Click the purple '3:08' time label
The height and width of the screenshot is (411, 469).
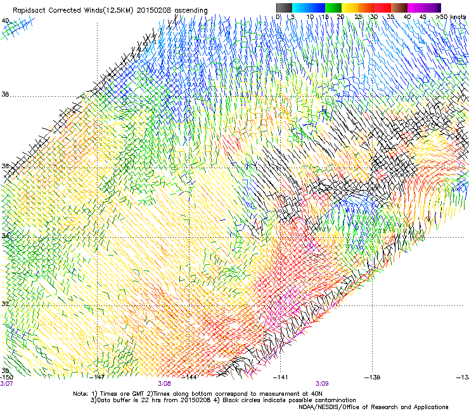[x=164, y=384]
